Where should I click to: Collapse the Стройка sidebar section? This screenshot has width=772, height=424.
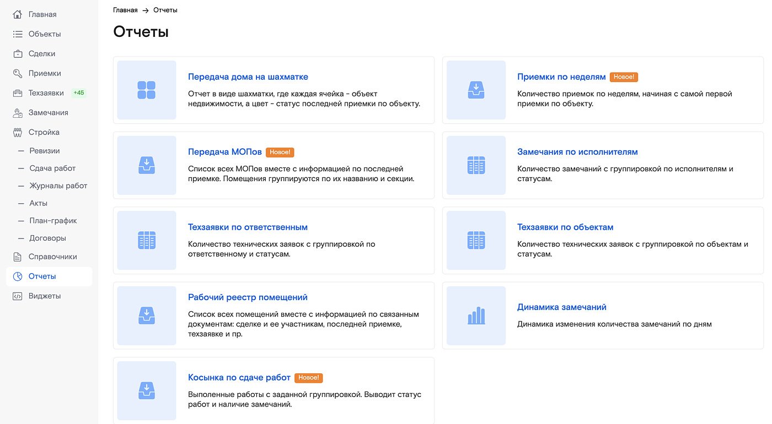(44, 132)
